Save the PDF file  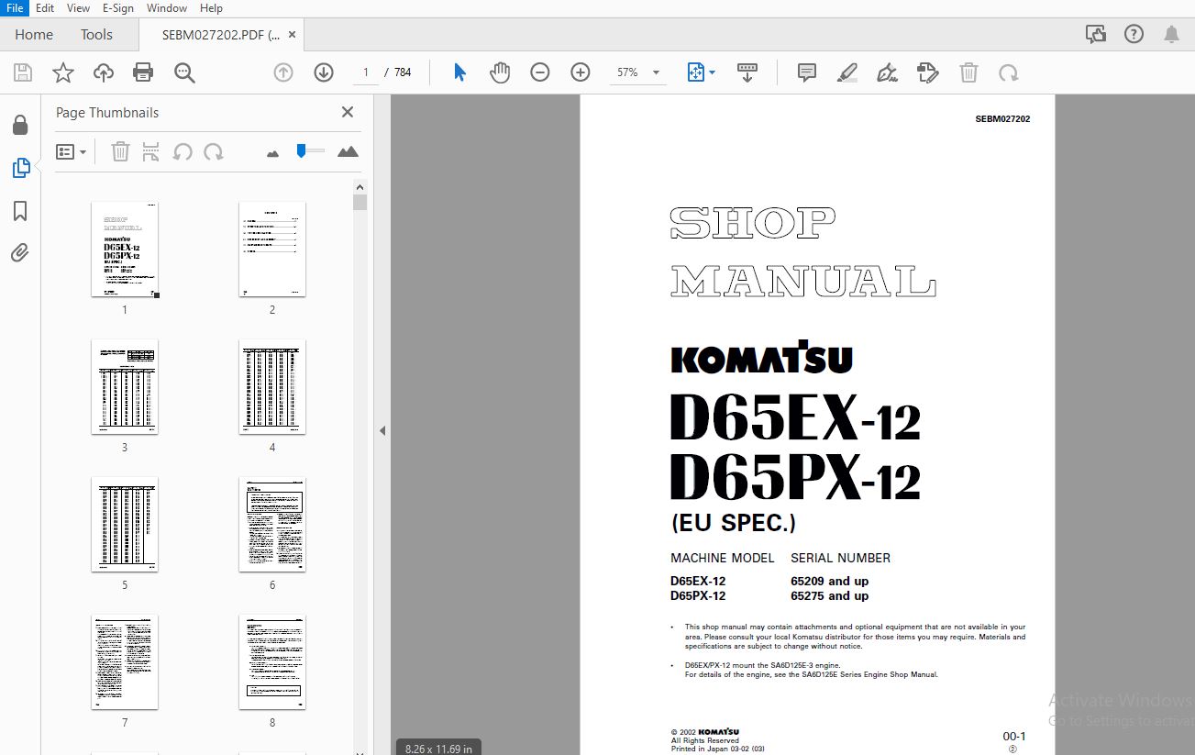[22, 73]
